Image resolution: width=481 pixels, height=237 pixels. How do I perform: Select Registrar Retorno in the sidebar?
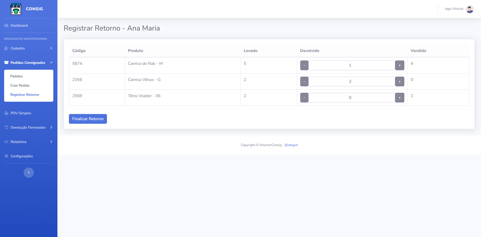pos(25,95)
